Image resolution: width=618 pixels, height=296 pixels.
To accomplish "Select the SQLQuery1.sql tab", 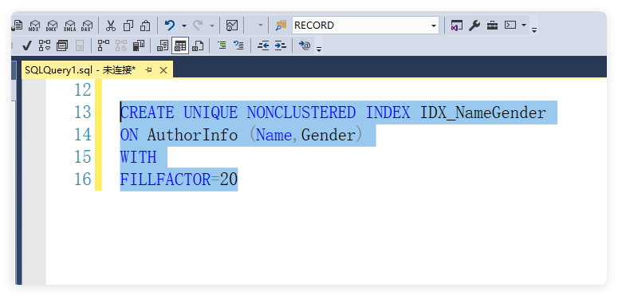I will [x=80, y=70].
